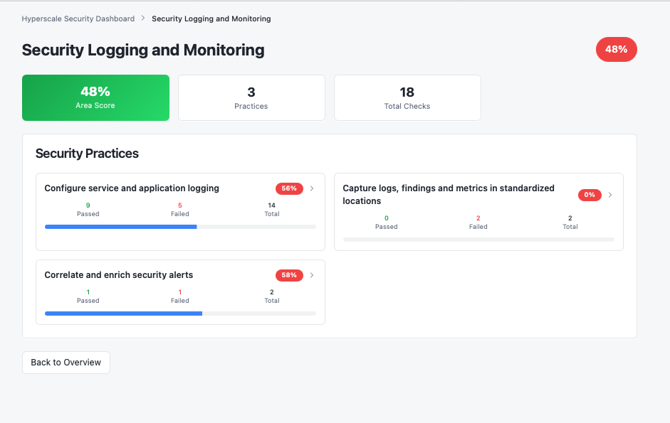Screen dimensions: 670x423
Task: Click the 3 Practices summary card
Action: tap(251, 97)
